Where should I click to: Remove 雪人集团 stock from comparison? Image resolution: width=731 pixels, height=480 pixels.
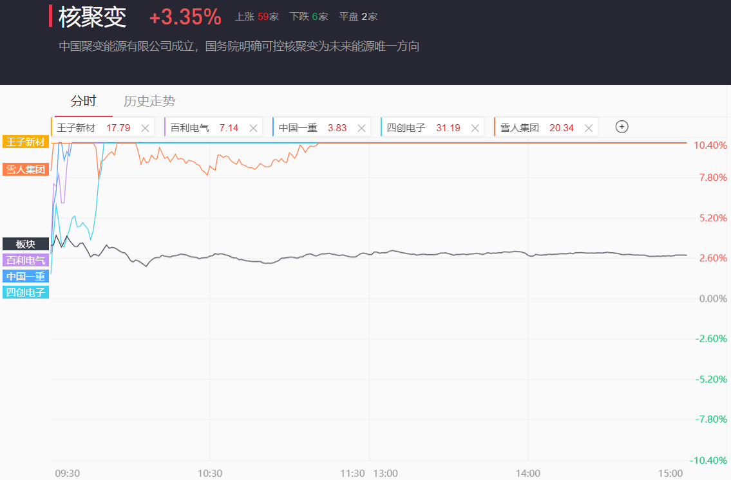(x=588, y=128)
